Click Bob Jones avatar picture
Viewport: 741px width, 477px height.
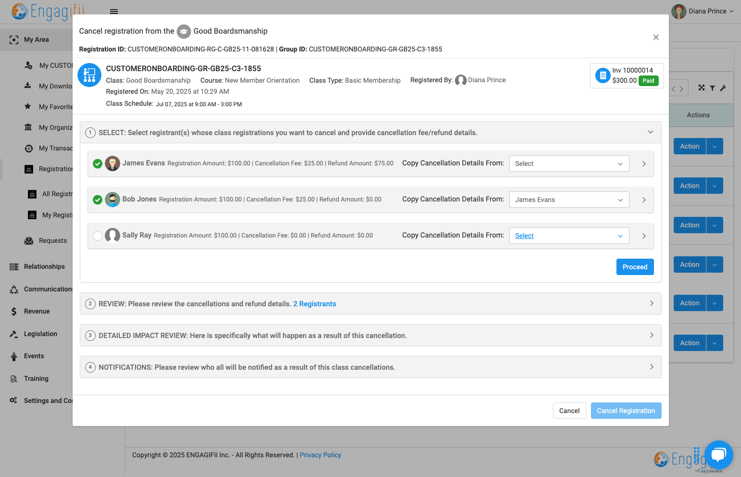(113, 200)
